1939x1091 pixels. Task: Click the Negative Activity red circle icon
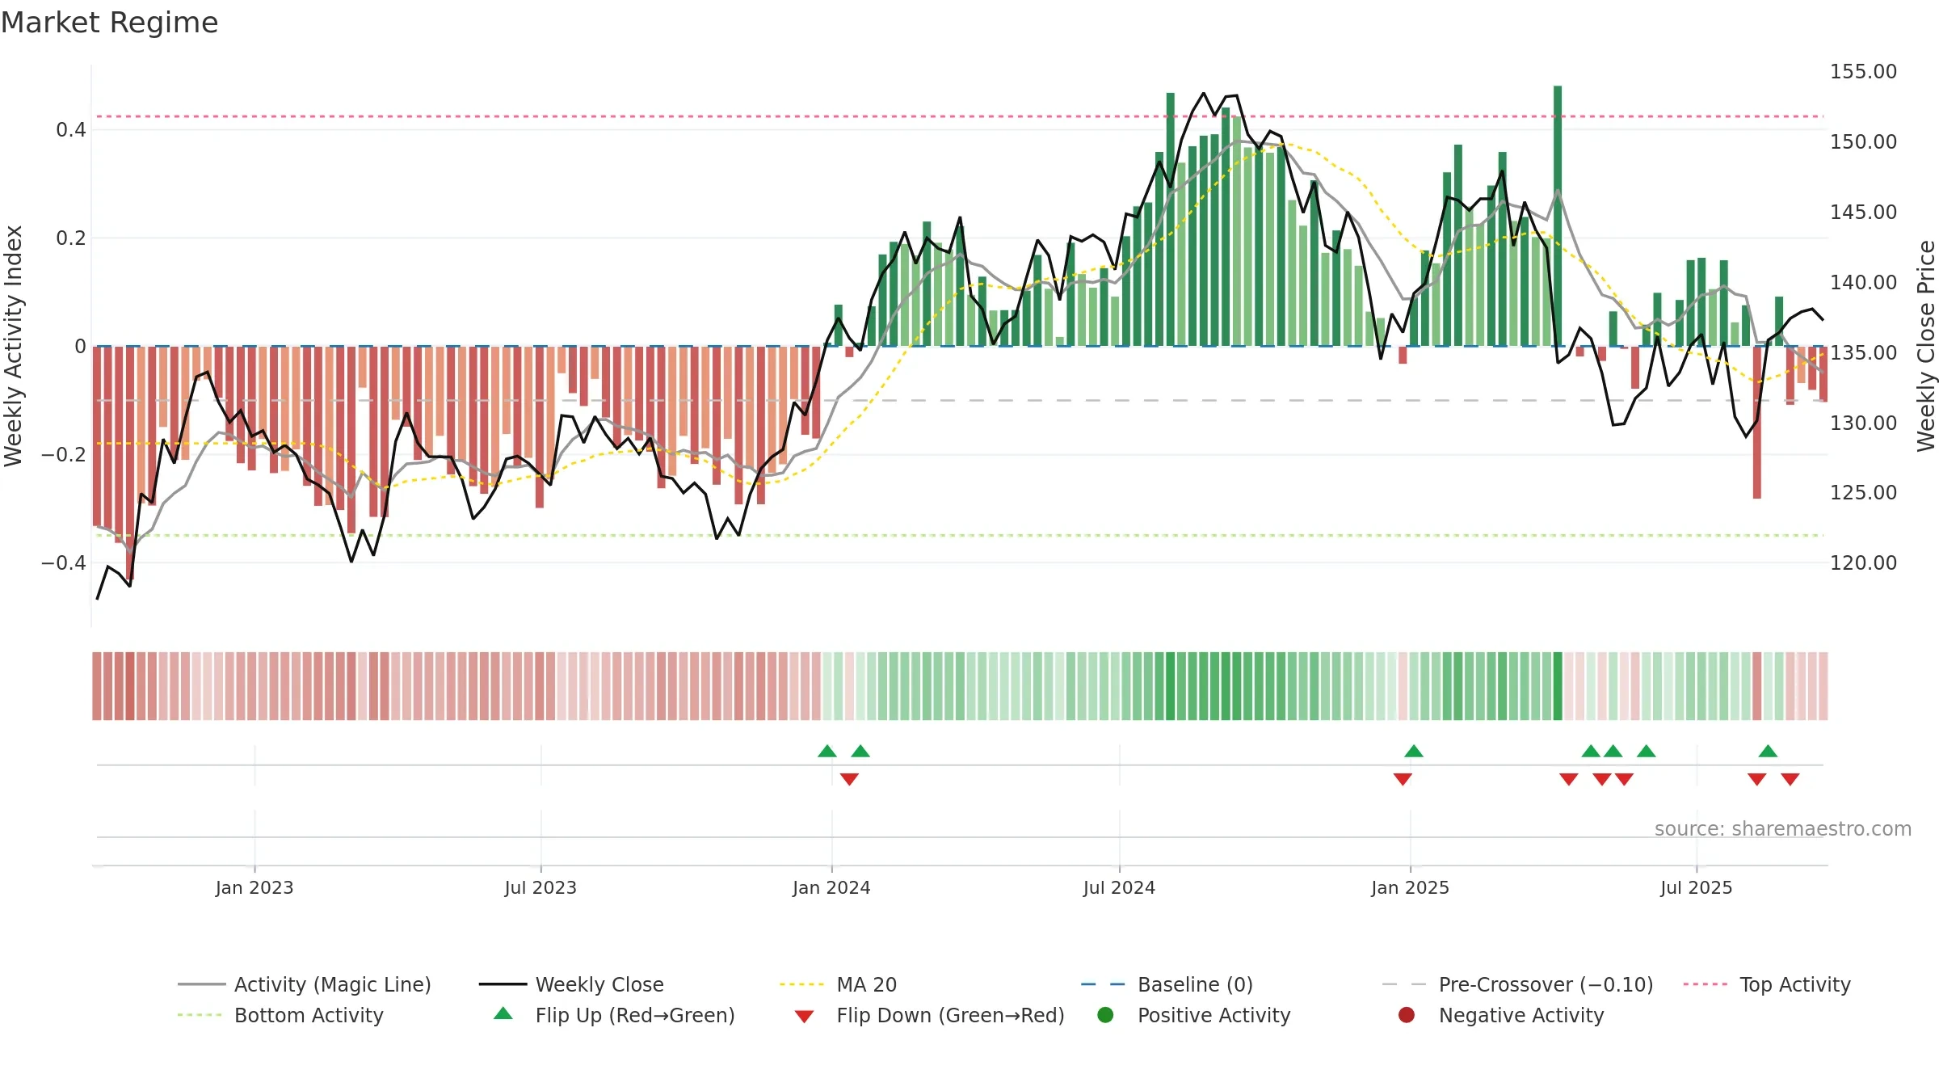pos(1407,1014)
